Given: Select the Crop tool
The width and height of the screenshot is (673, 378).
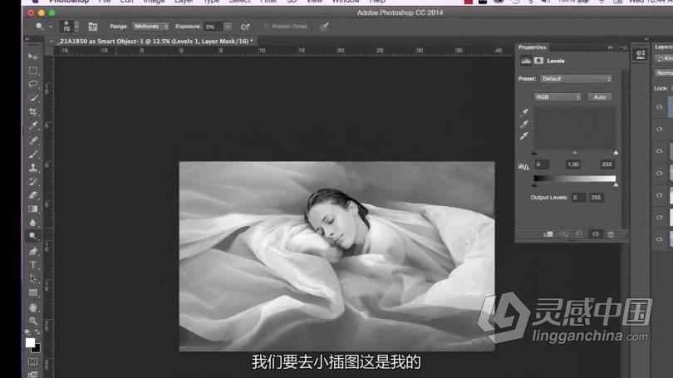Looking at the screenshot, I should 33,111.
